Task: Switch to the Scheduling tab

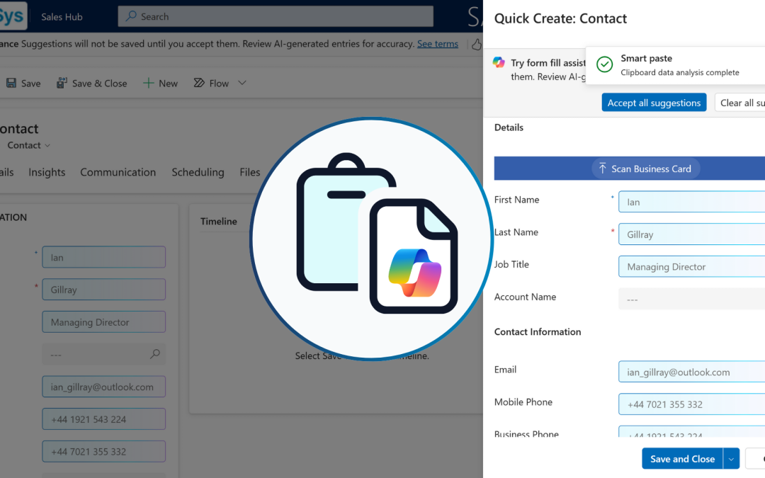Action: pyautogui.click(x=198, y=172)
